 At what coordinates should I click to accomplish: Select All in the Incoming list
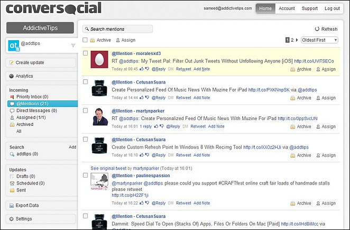pyautogui.click(x=19, y=131)
